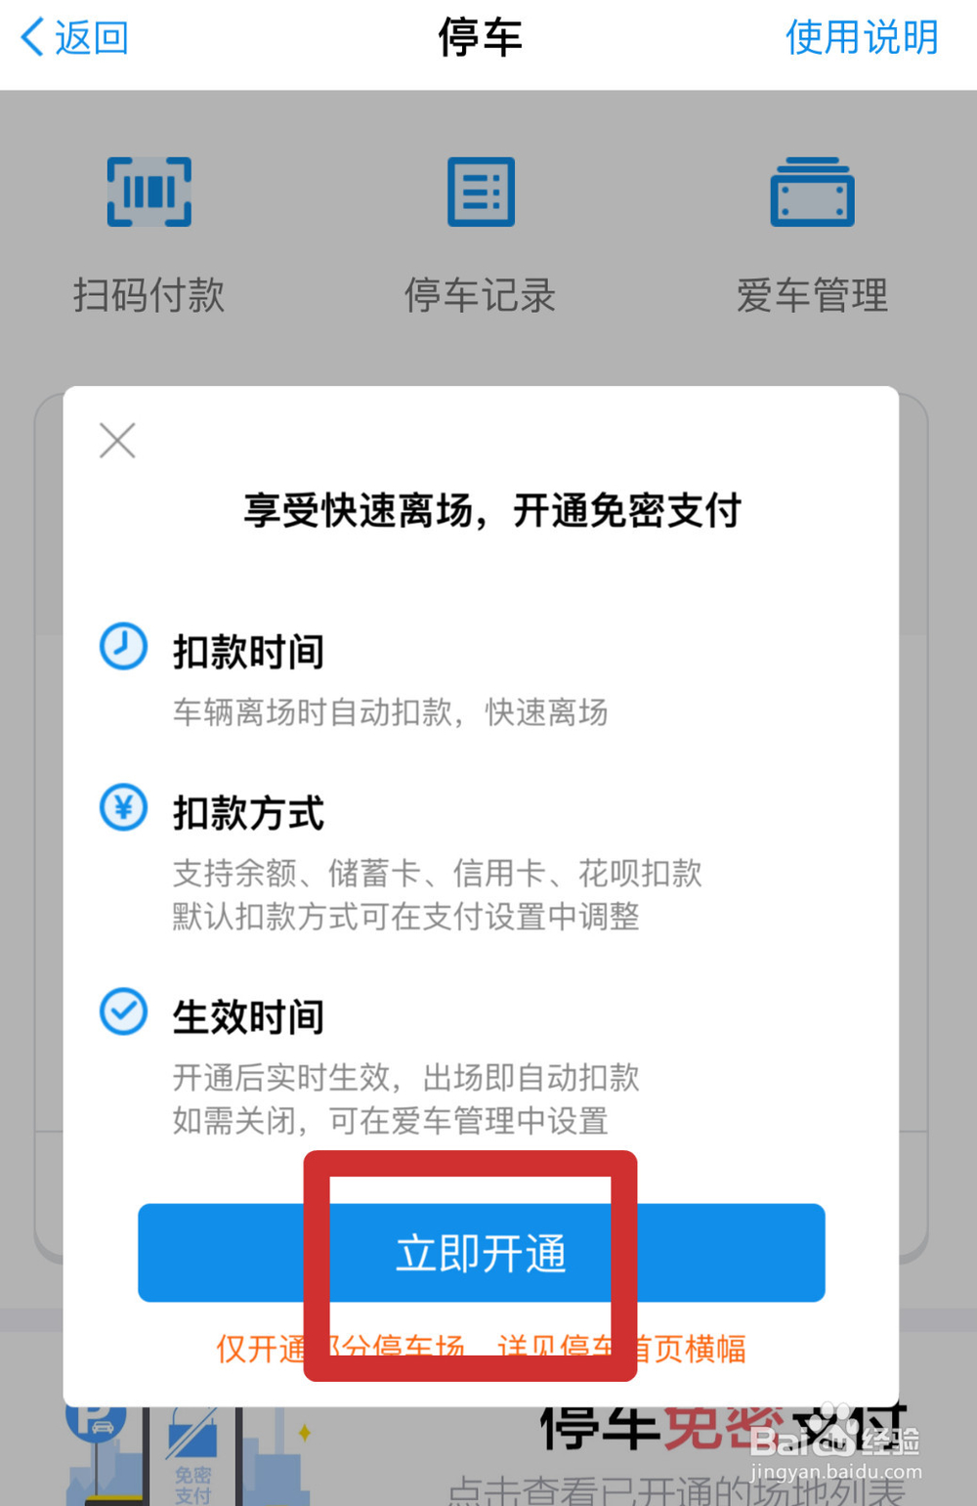Screen dimensions: 977x1506
Task: Tap the 扣款方式 heading
Action: coord(248,813)
